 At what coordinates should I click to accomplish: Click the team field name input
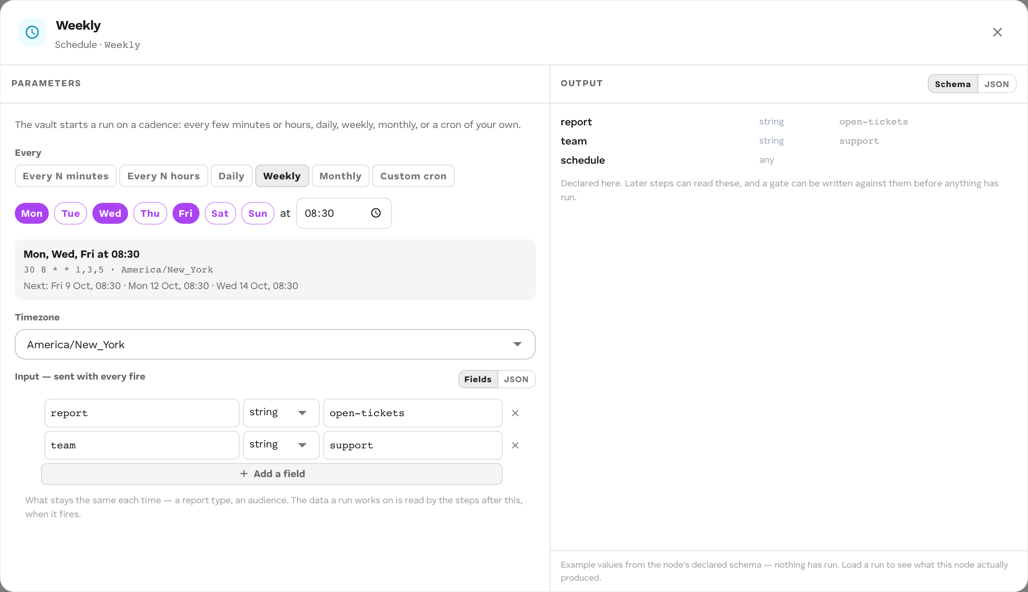pos(142,445)
